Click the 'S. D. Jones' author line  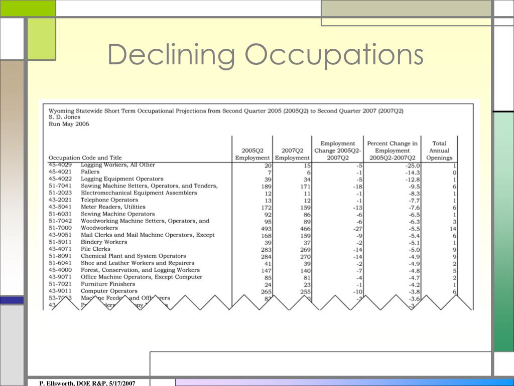[65, 117]
